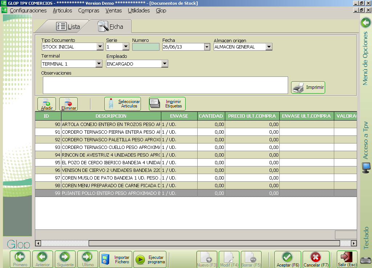
Task: Select row CORDERO TERNASCO PIERNA ENTERA
Action: pos(196,132)
